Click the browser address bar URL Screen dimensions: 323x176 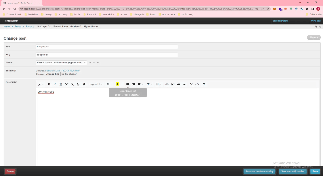coord(138,9)
